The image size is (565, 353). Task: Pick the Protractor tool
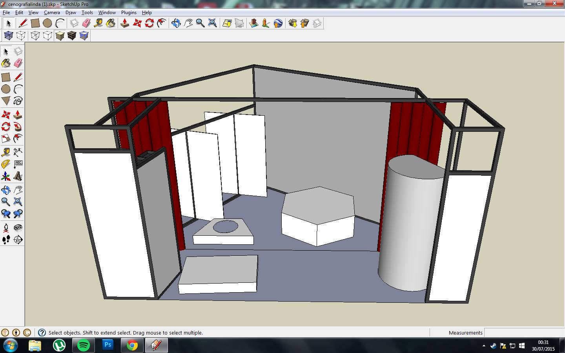coord(6,164)
